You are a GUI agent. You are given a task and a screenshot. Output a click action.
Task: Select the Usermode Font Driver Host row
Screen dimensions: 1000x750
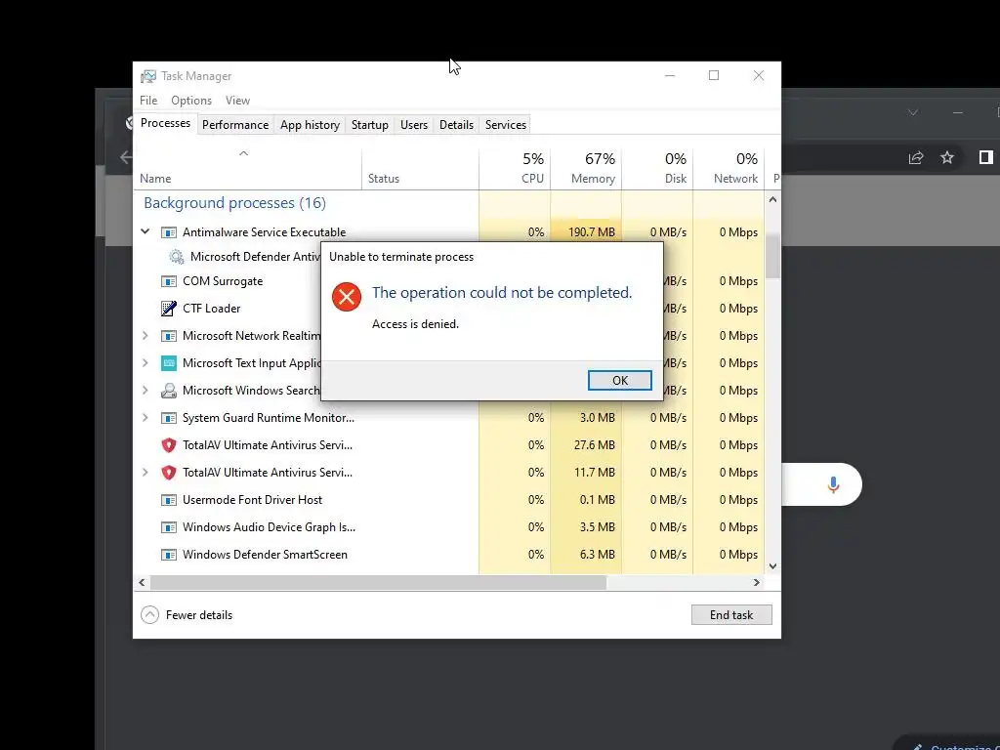coord(449,500)
